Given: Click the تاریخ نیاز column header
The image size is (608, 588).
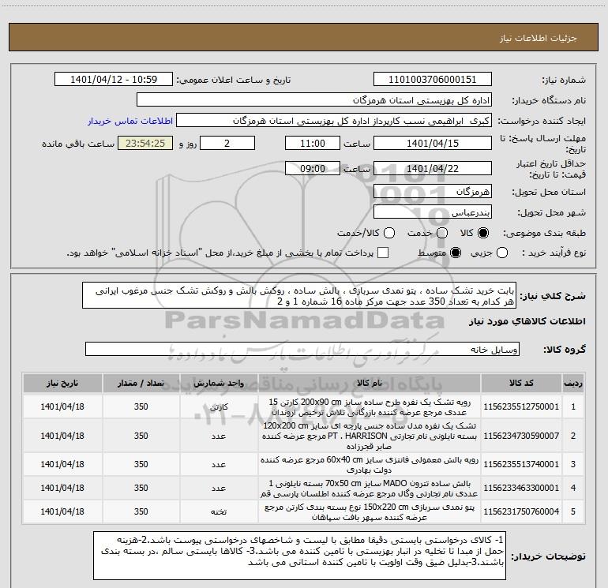Looking at the screenshot, I should [62, 383].
